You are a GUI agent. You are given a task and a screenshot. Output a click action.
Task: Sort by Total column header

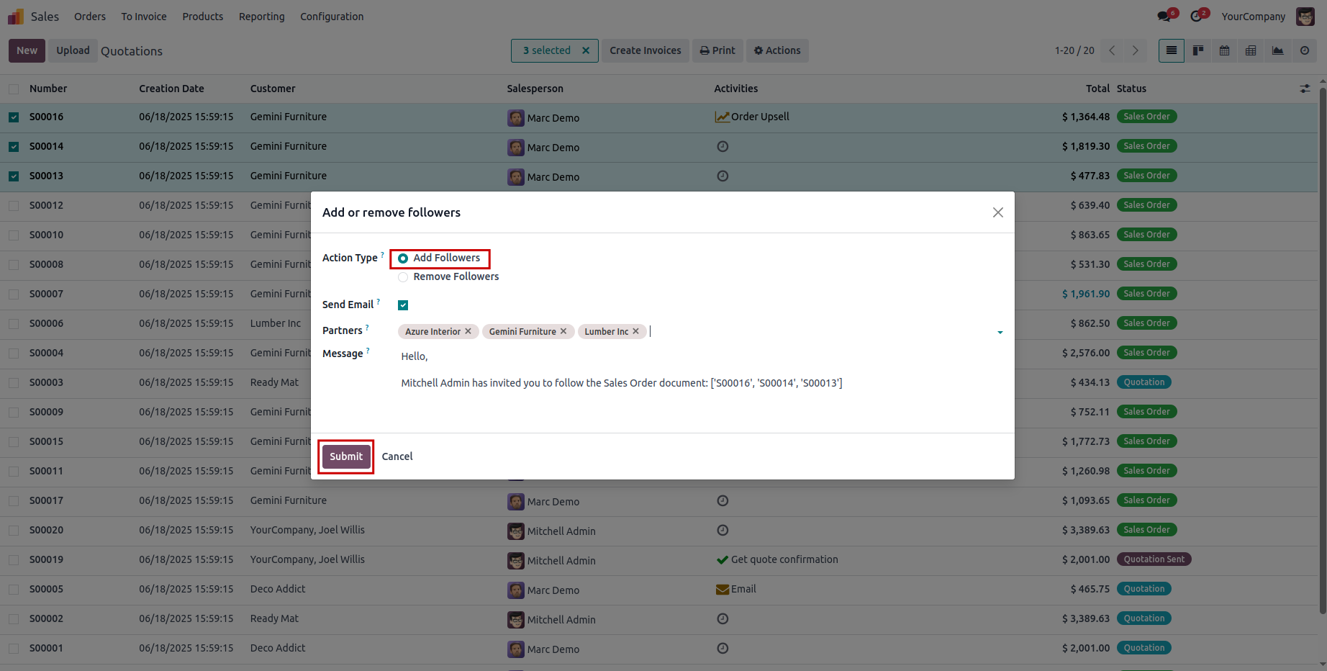(1097, 89)
